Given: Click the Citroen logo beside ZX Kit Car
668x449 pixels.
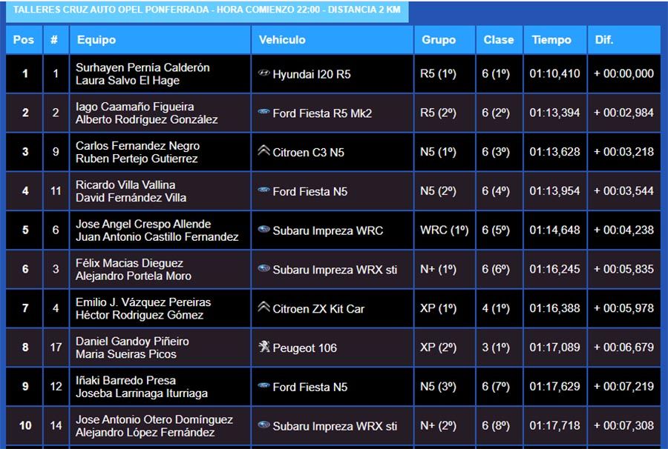Looking at the screenshot, I should pyautogui.click(x=263, y=307).
